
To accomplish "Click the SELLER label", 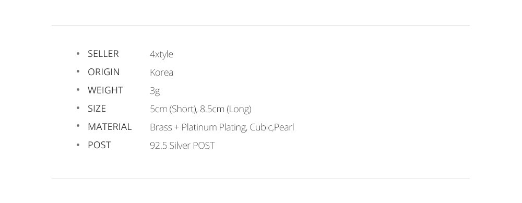I will pos(103,54).
